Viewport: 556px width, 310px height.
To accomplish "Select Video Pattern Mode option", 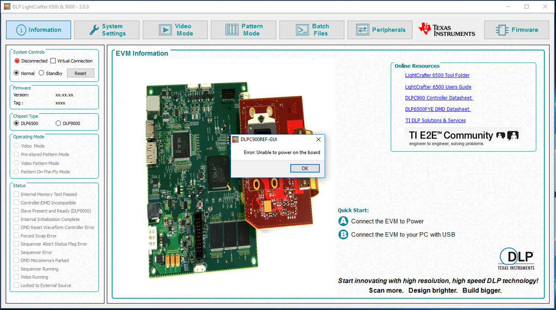I will (x=17, y=163).
